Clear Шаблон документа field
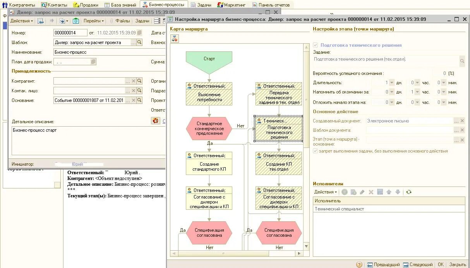Image resolution: width=470 pixels, height=268 pixels. 462,130
